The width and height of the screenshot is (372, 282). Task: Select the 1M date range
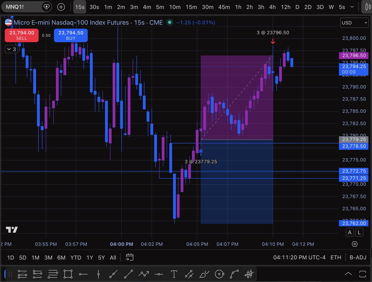point(35,258)
